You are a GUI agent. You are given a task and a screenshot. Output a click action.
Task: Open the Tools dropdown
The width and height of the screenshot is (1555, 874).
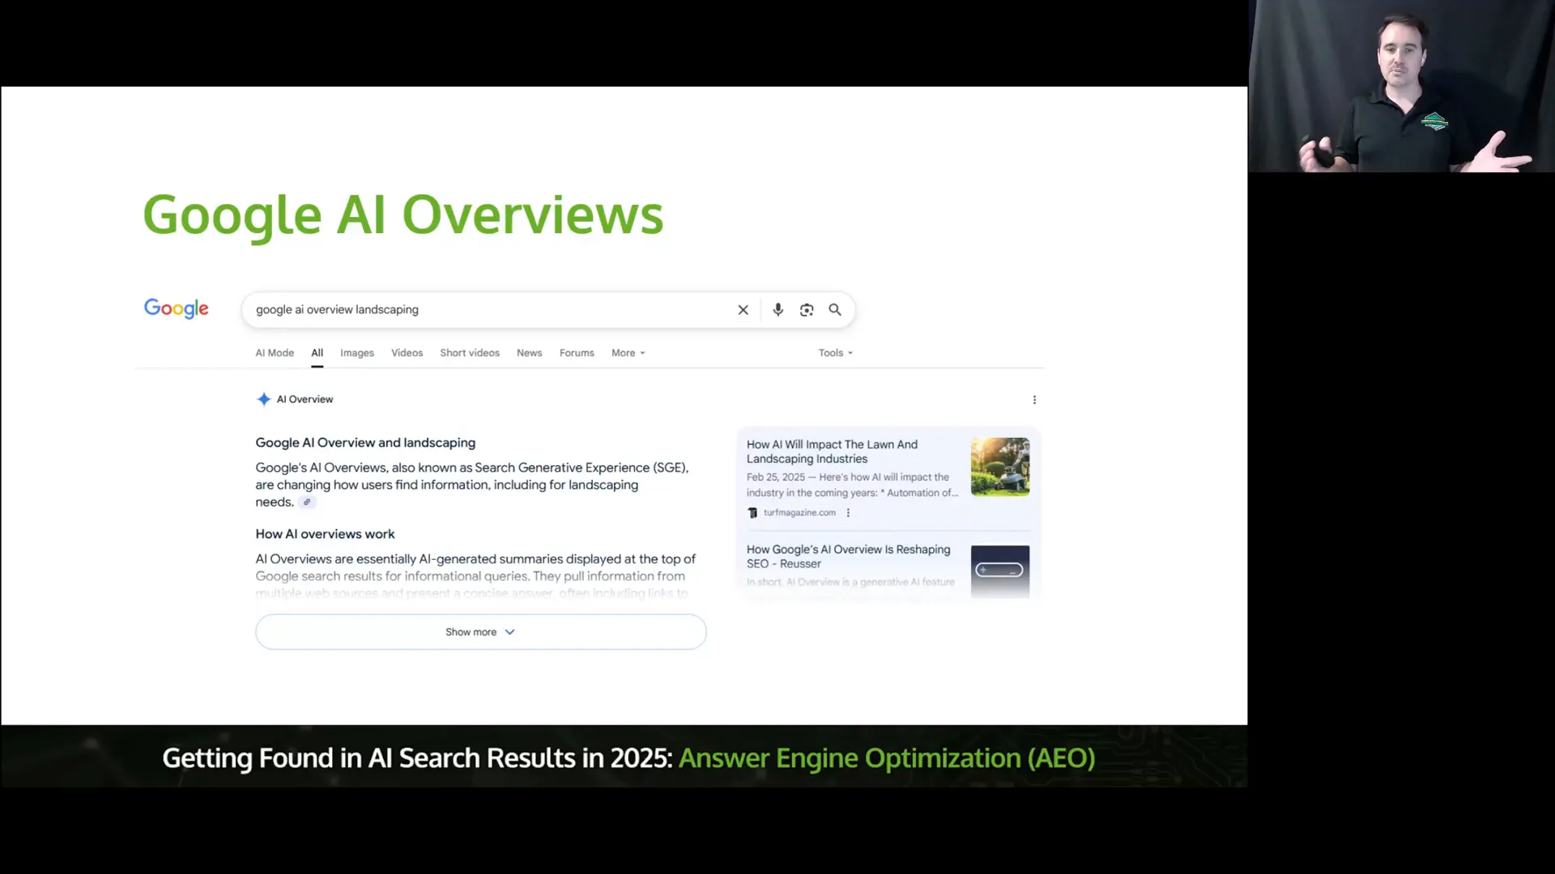[836, 353]
